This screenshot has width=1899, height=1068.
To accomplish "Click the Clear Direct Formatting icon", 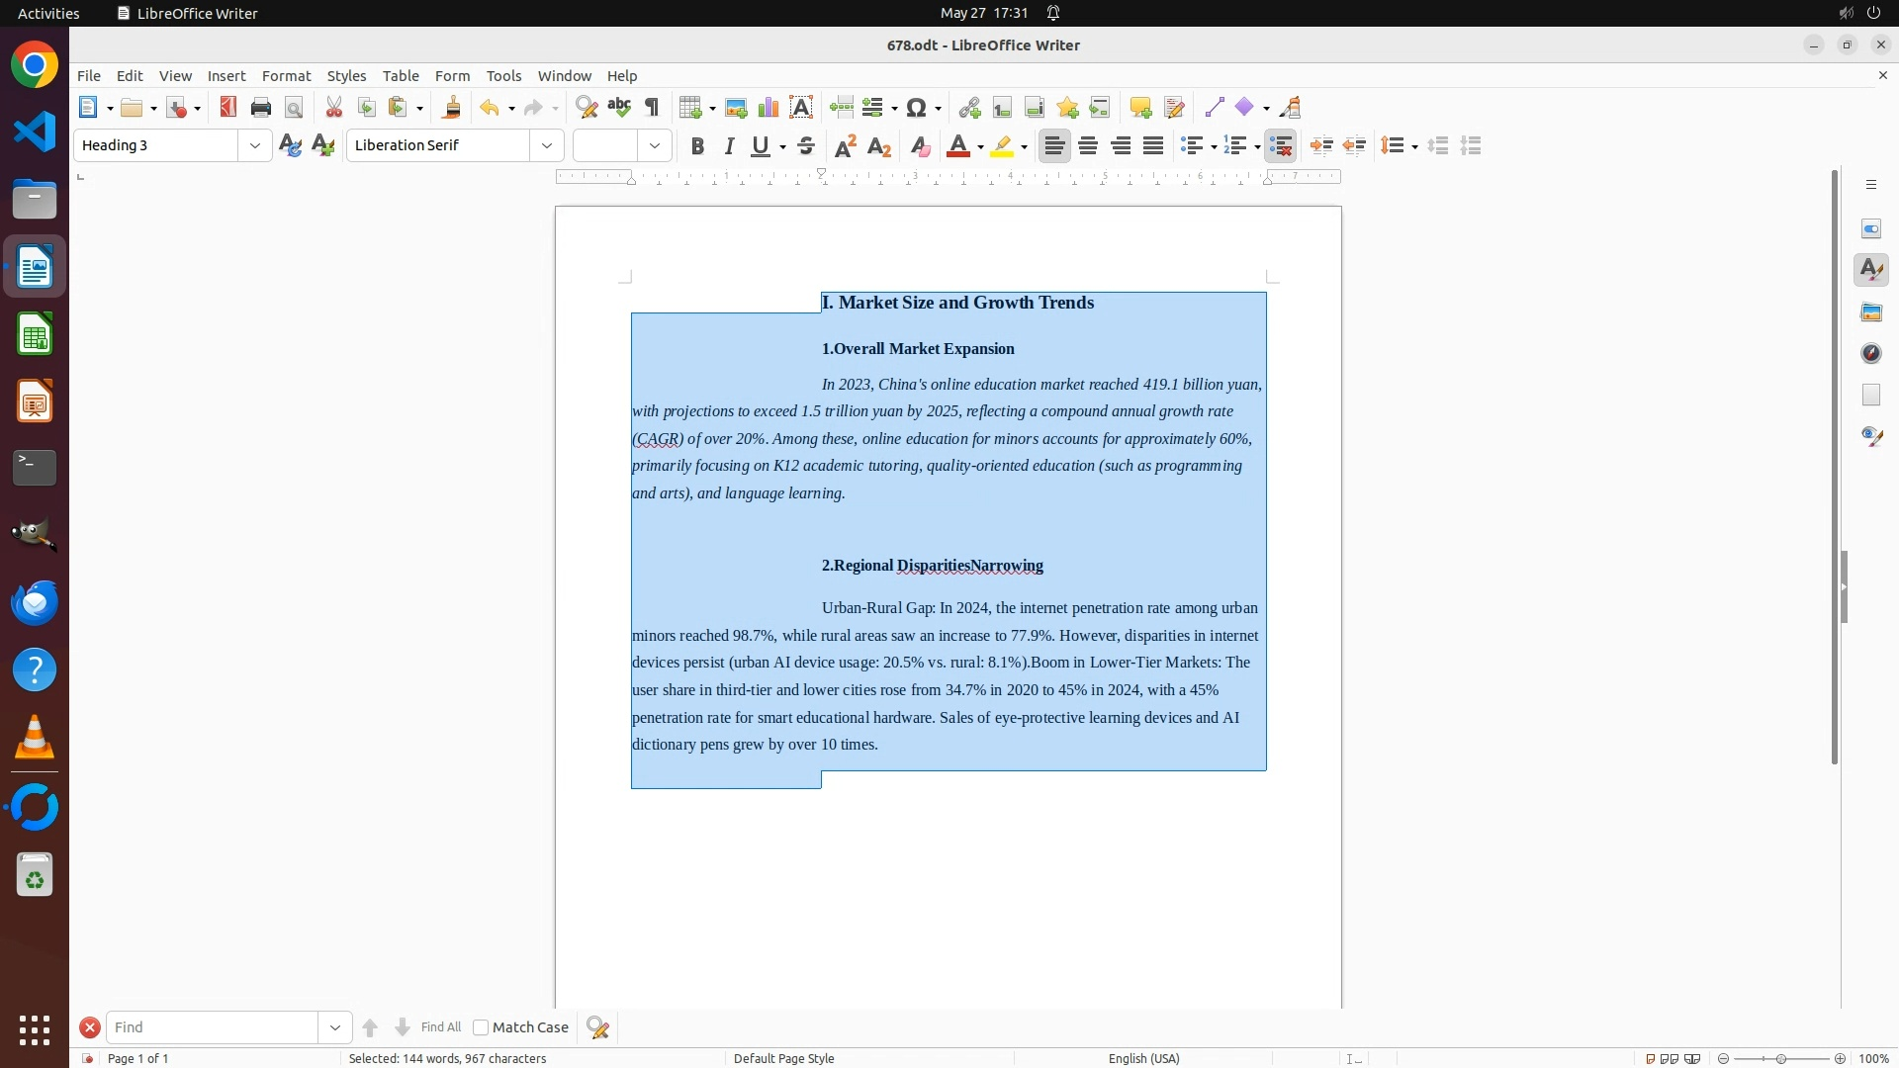I will (x=920, y=146).
